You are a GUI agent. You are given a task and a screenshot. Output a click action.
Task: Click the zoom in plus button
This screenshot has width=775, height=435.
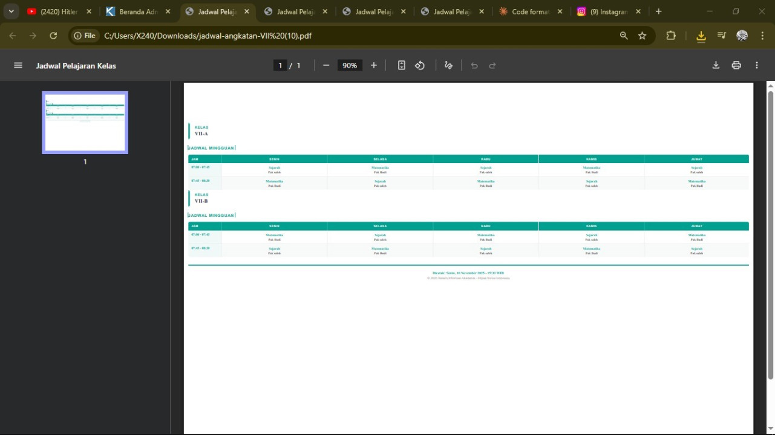374,65
